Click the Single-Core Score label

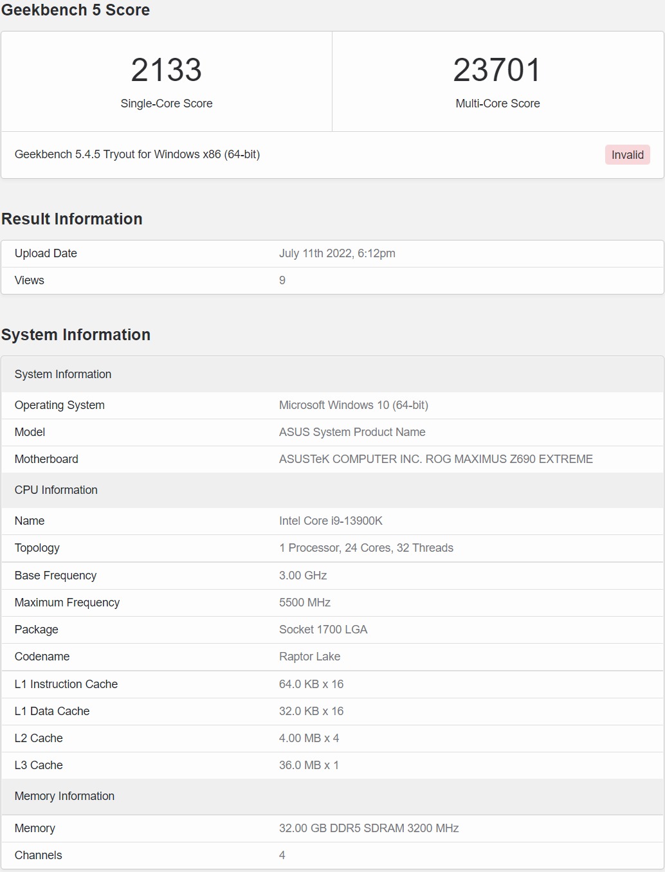pos(167,104)
